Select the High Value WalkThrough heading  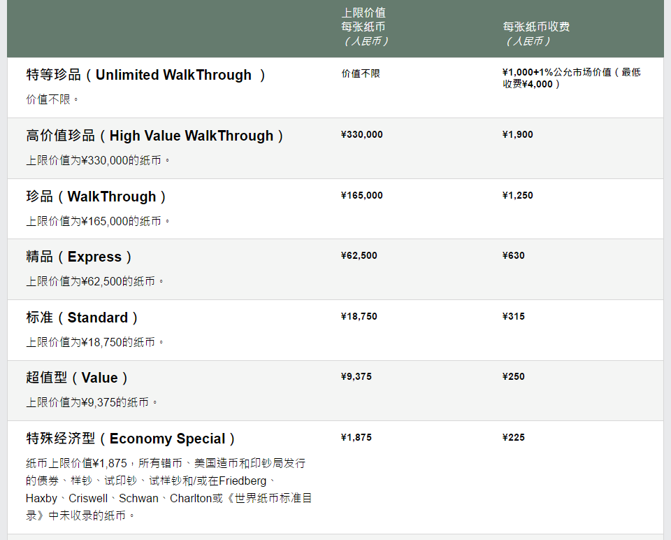155,136
